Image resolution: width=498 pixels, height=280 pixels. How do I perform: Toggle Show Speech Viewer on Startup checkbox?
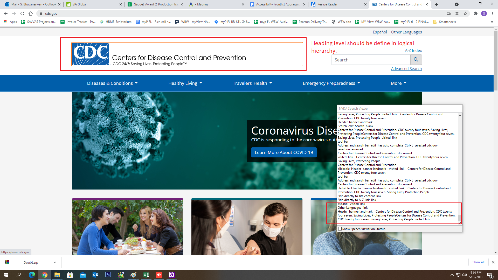click(340, 229)
